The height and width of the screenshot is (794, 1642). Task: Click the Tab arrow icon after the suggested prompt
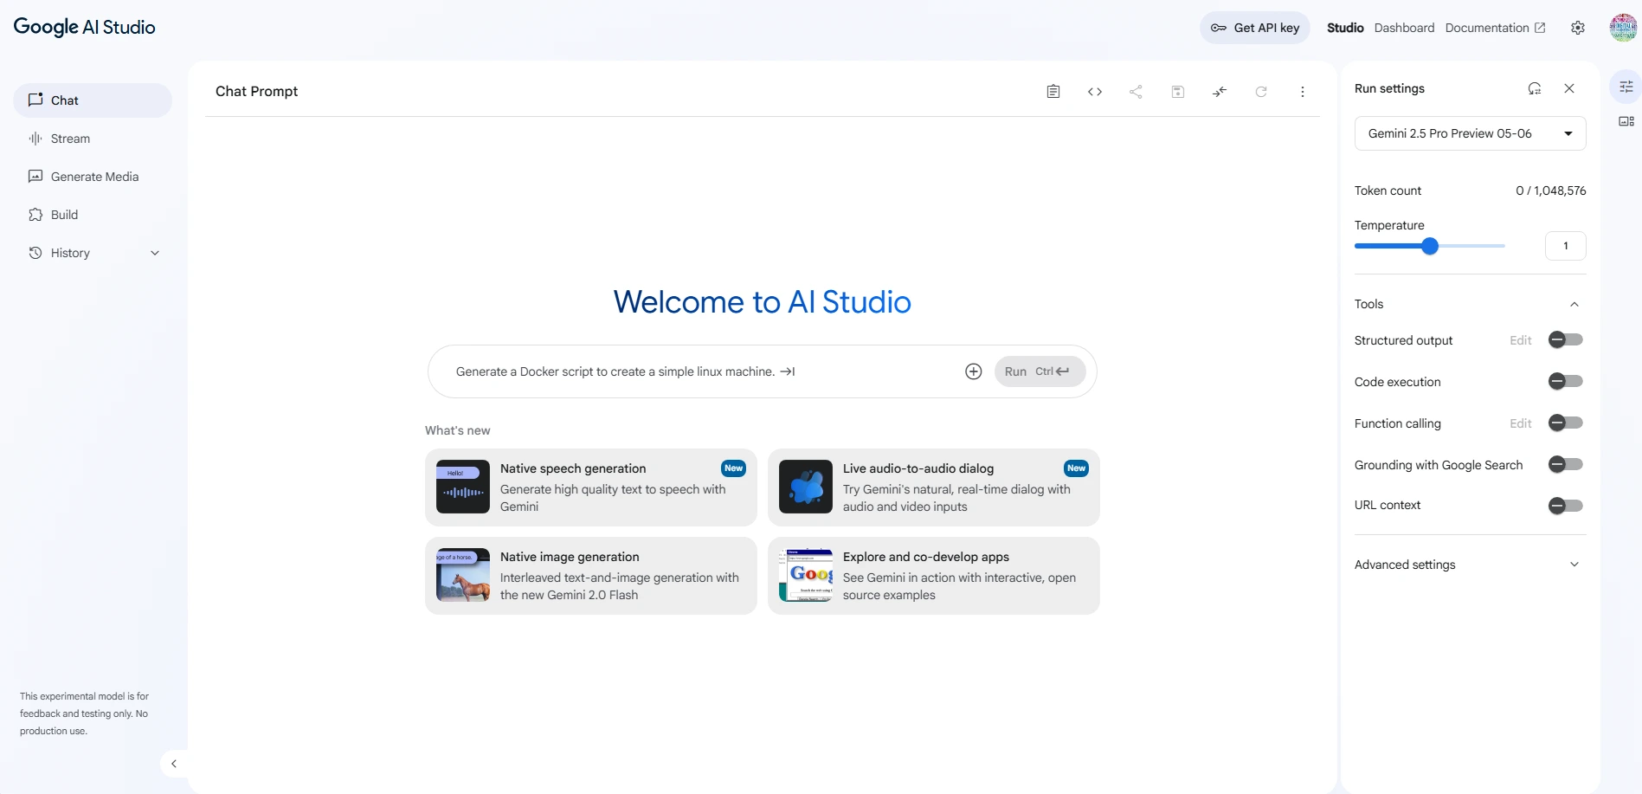(x=788, y=371)
